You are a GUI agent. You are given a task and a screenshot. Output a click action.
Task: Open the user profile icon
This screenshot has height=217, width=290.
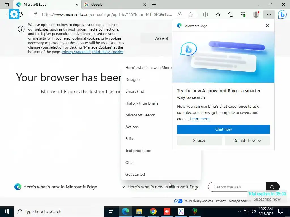pyautogui.click(x=256, y=14)
